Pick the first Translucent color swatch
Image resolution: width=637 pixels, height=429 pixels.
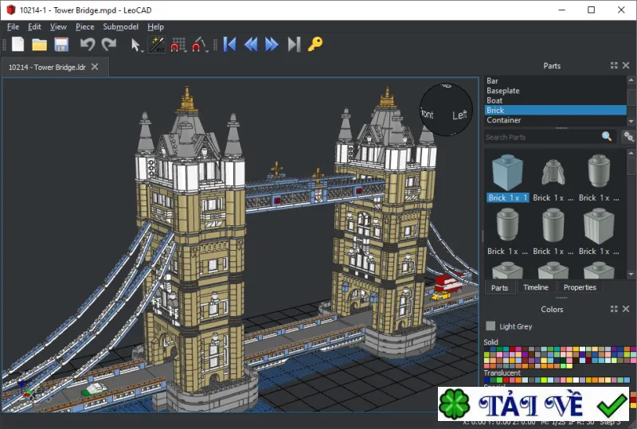point(487,380)
